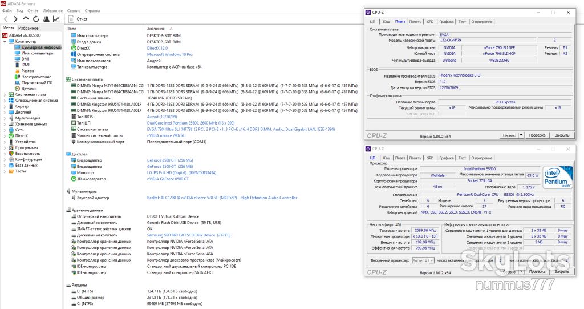This screenshot has width=584, height=309.
Task: Click the icon beside Имя компьютера in the list
Action: click(74, 35)
